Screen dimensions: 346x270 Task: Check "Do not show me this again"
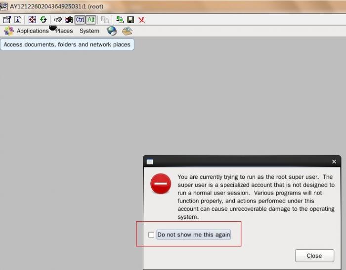(151, 235)
